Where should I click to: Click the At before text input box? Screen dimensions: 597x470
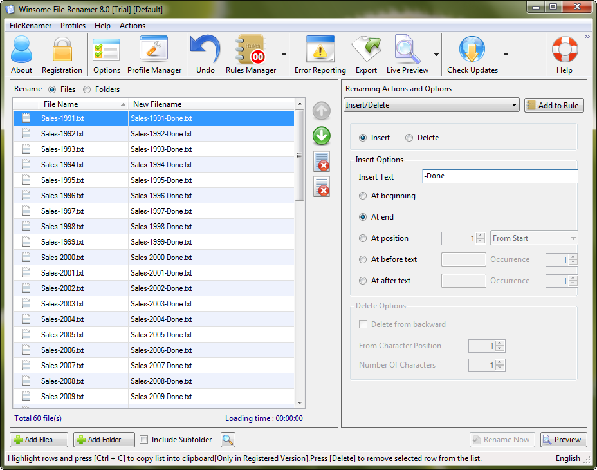point(463,259)
